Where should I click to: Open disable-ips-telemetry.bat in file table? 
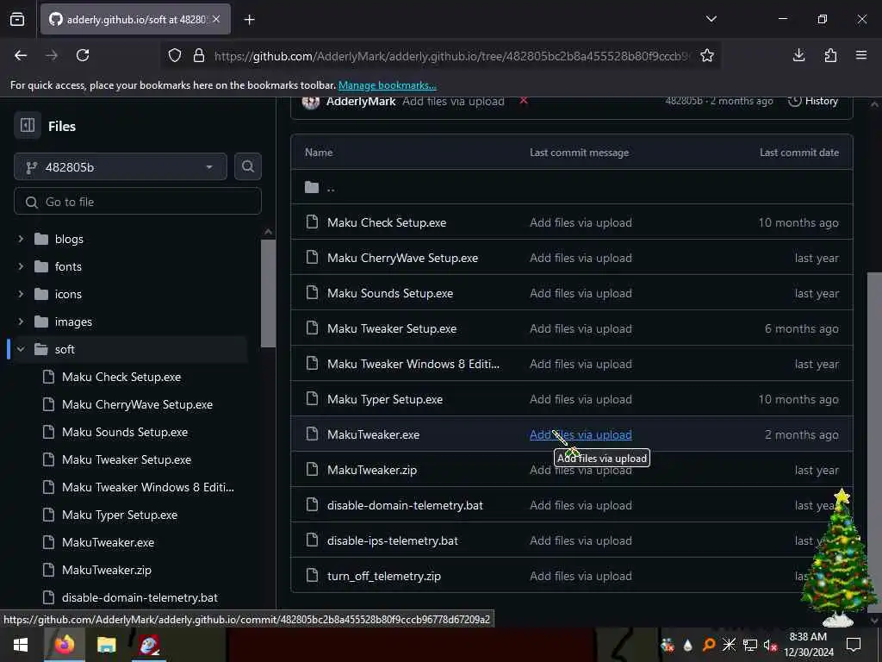[393, 540]
